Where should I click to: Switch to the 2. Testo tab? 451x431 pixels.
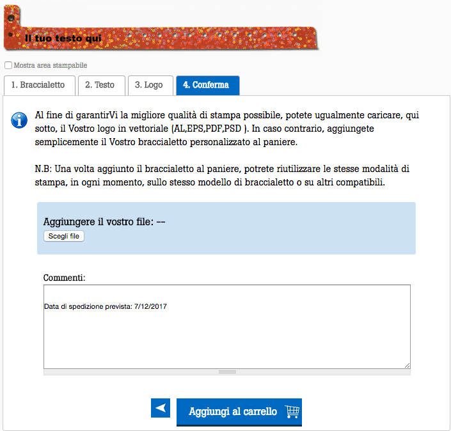coord(102,85)
